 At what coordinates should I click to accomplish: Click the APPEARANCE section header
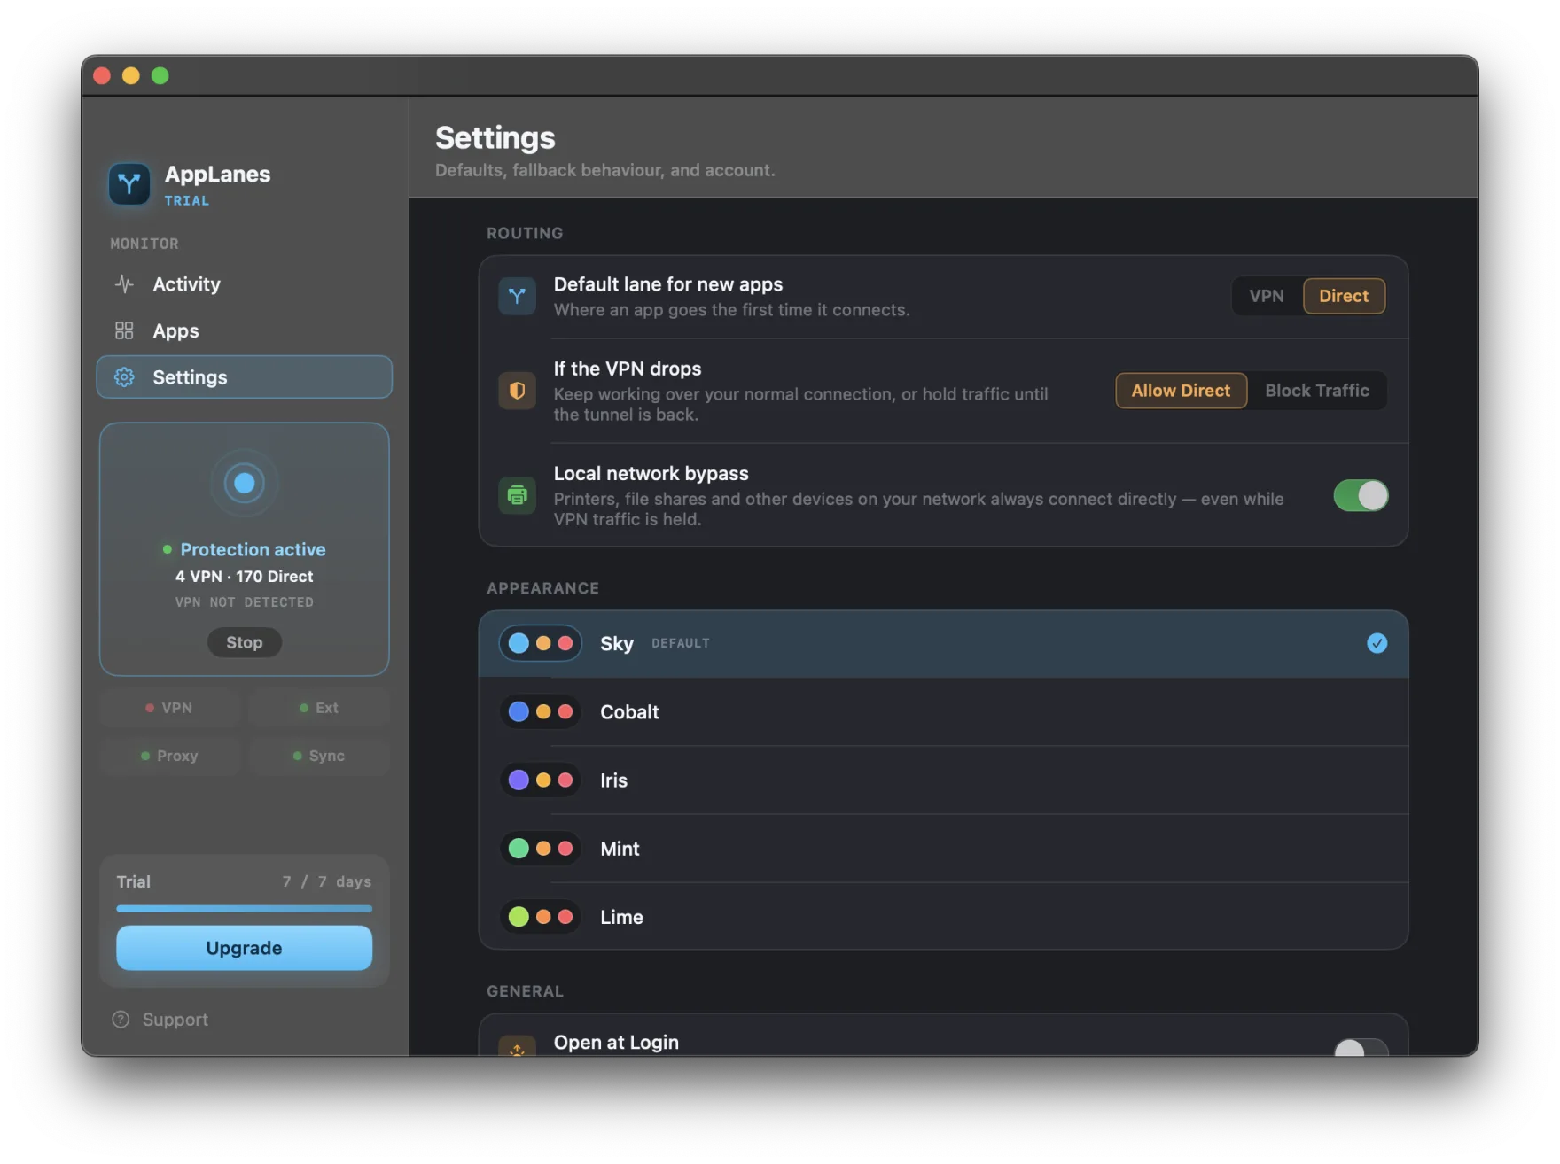coord(542,588)
